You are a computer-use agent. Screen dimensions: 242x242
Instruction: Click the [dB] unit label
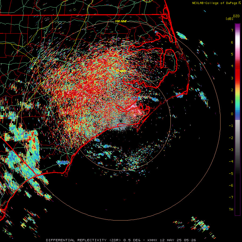point(230,19)
